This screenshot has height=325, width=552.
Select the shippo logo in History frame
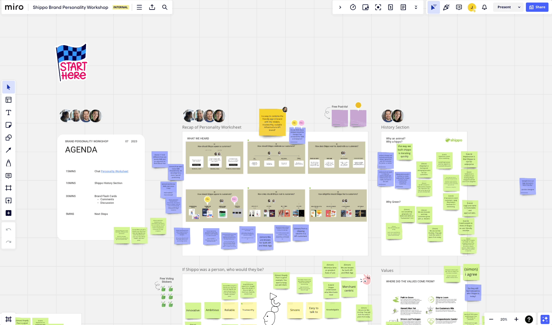click(454, 140)
